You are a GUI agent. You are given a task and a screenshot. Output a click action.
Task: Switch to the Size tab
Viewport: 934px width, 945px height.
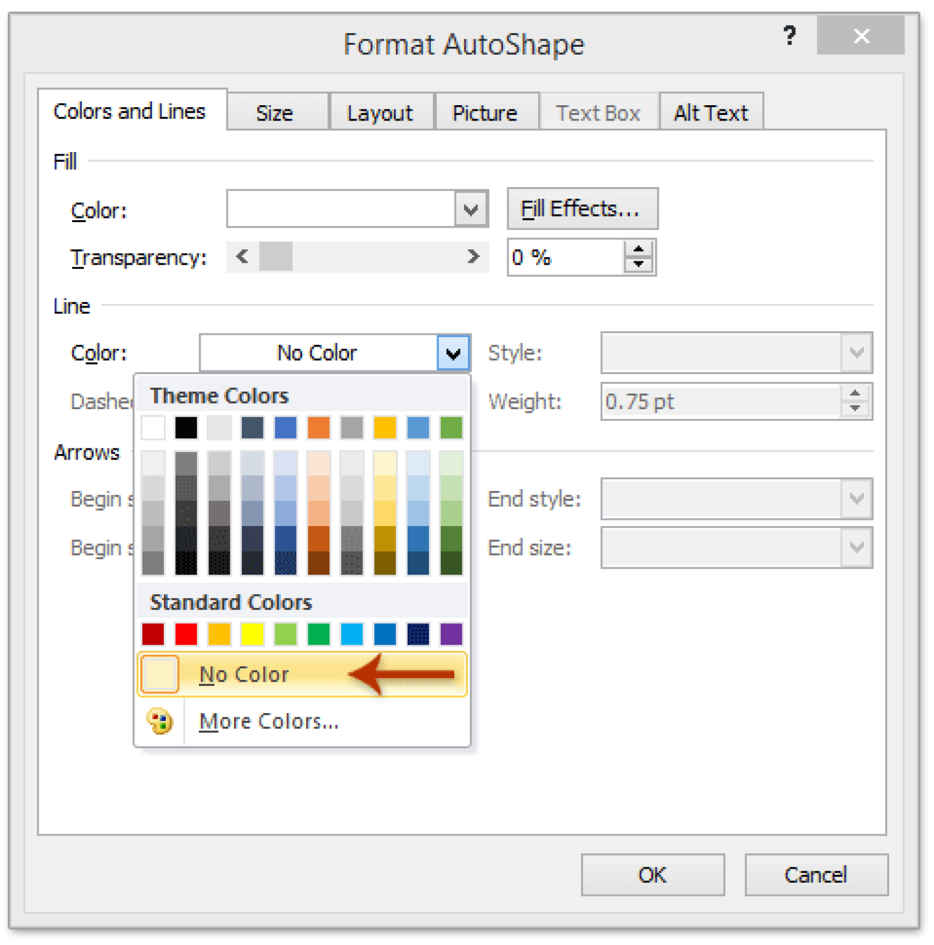pyautogui.click(x=276, y=112)
